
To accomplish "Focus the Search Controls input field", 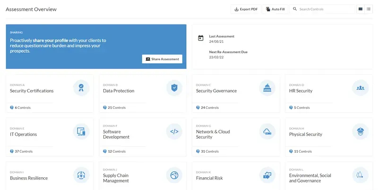I will click(323, 9).
